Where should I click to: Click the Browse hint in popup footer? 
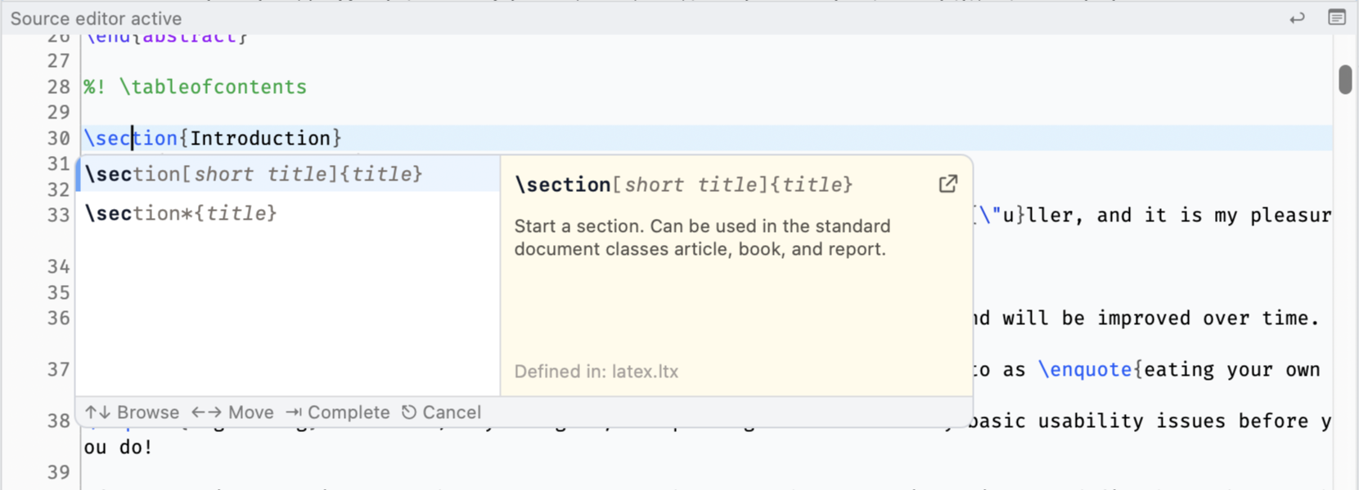pos(132,412)
